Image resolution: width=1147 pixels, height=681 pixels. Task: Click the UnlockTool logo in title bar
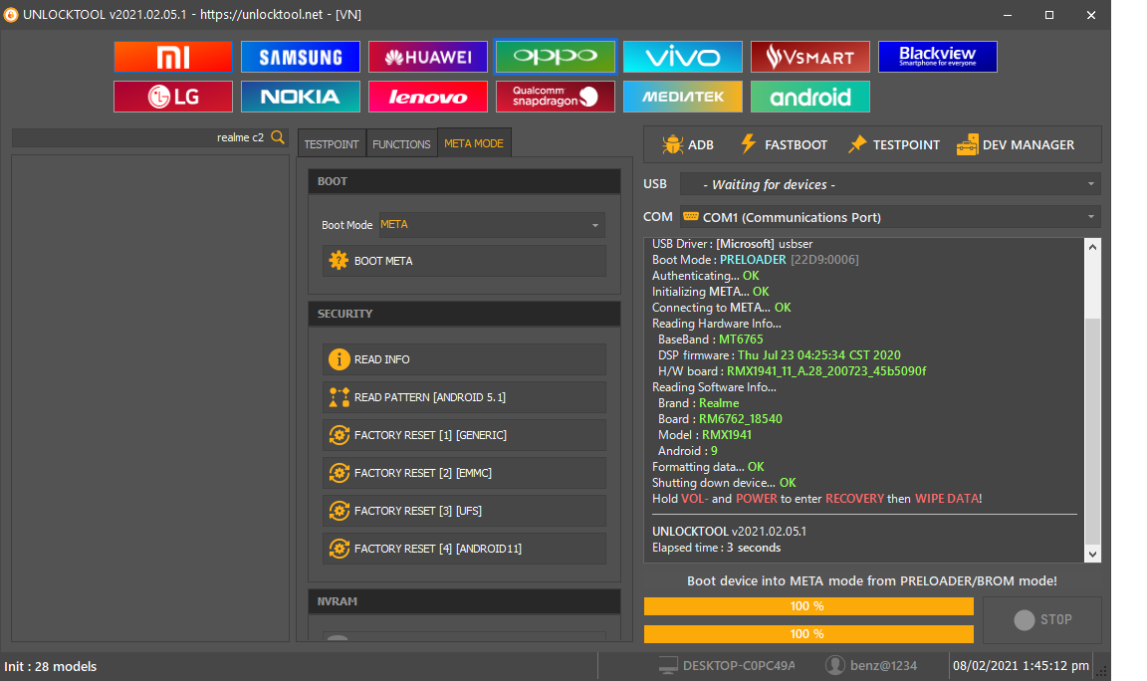coord(11,15)
